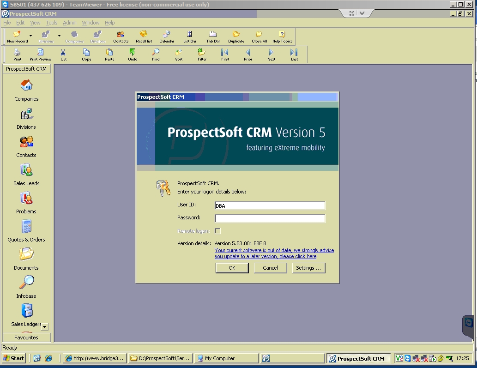Select the ProspectSoft CRM sidebar header tab
The width and height of the screenshot is (477, 368).
tap(26, 69)
